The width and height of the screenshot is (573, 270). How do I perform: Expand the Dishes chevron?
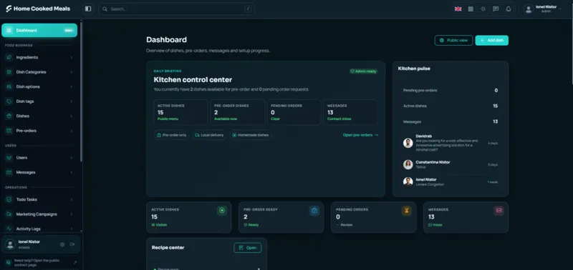pos(71,116)
